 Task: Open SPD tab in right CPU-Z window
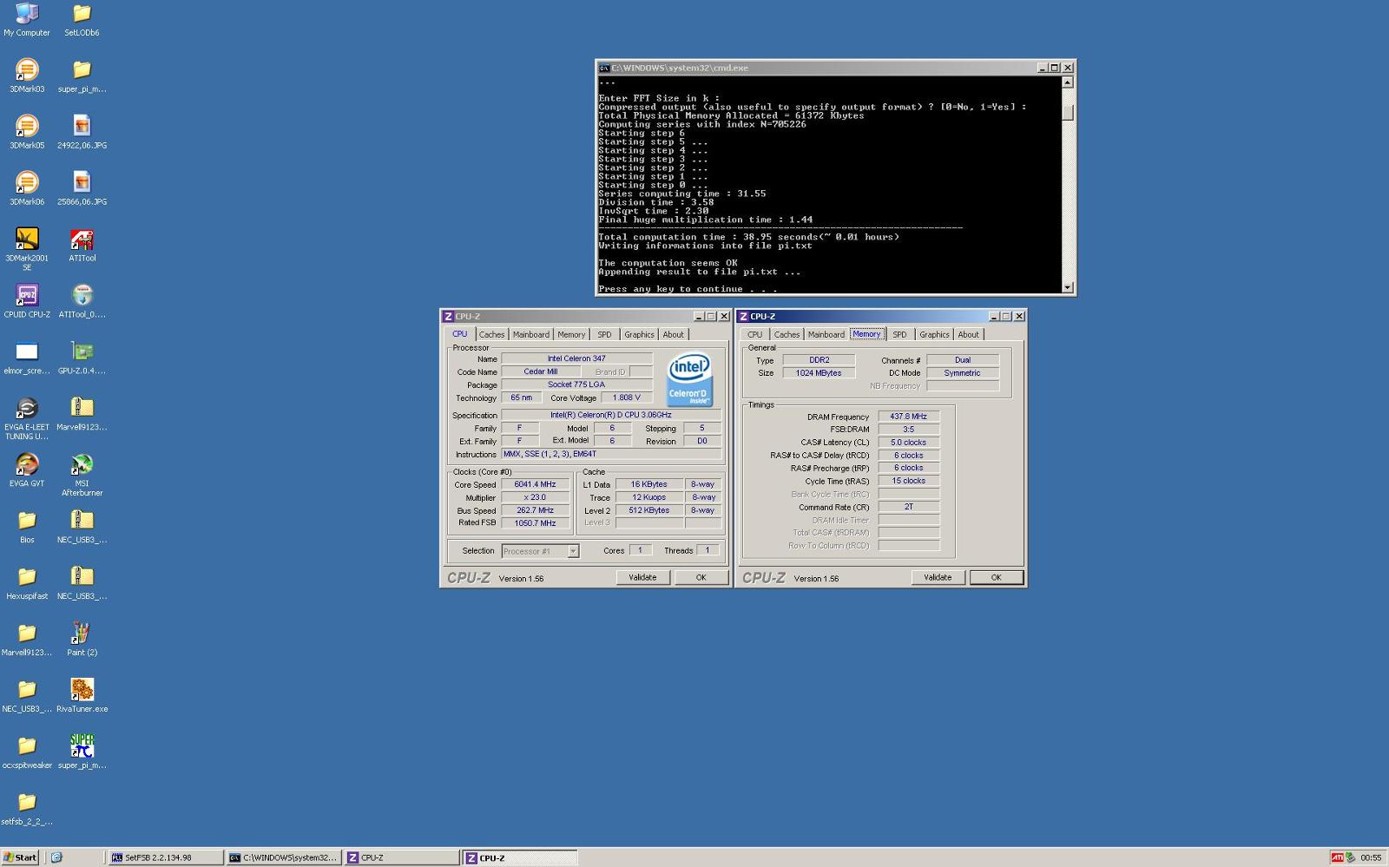[899, 334]
